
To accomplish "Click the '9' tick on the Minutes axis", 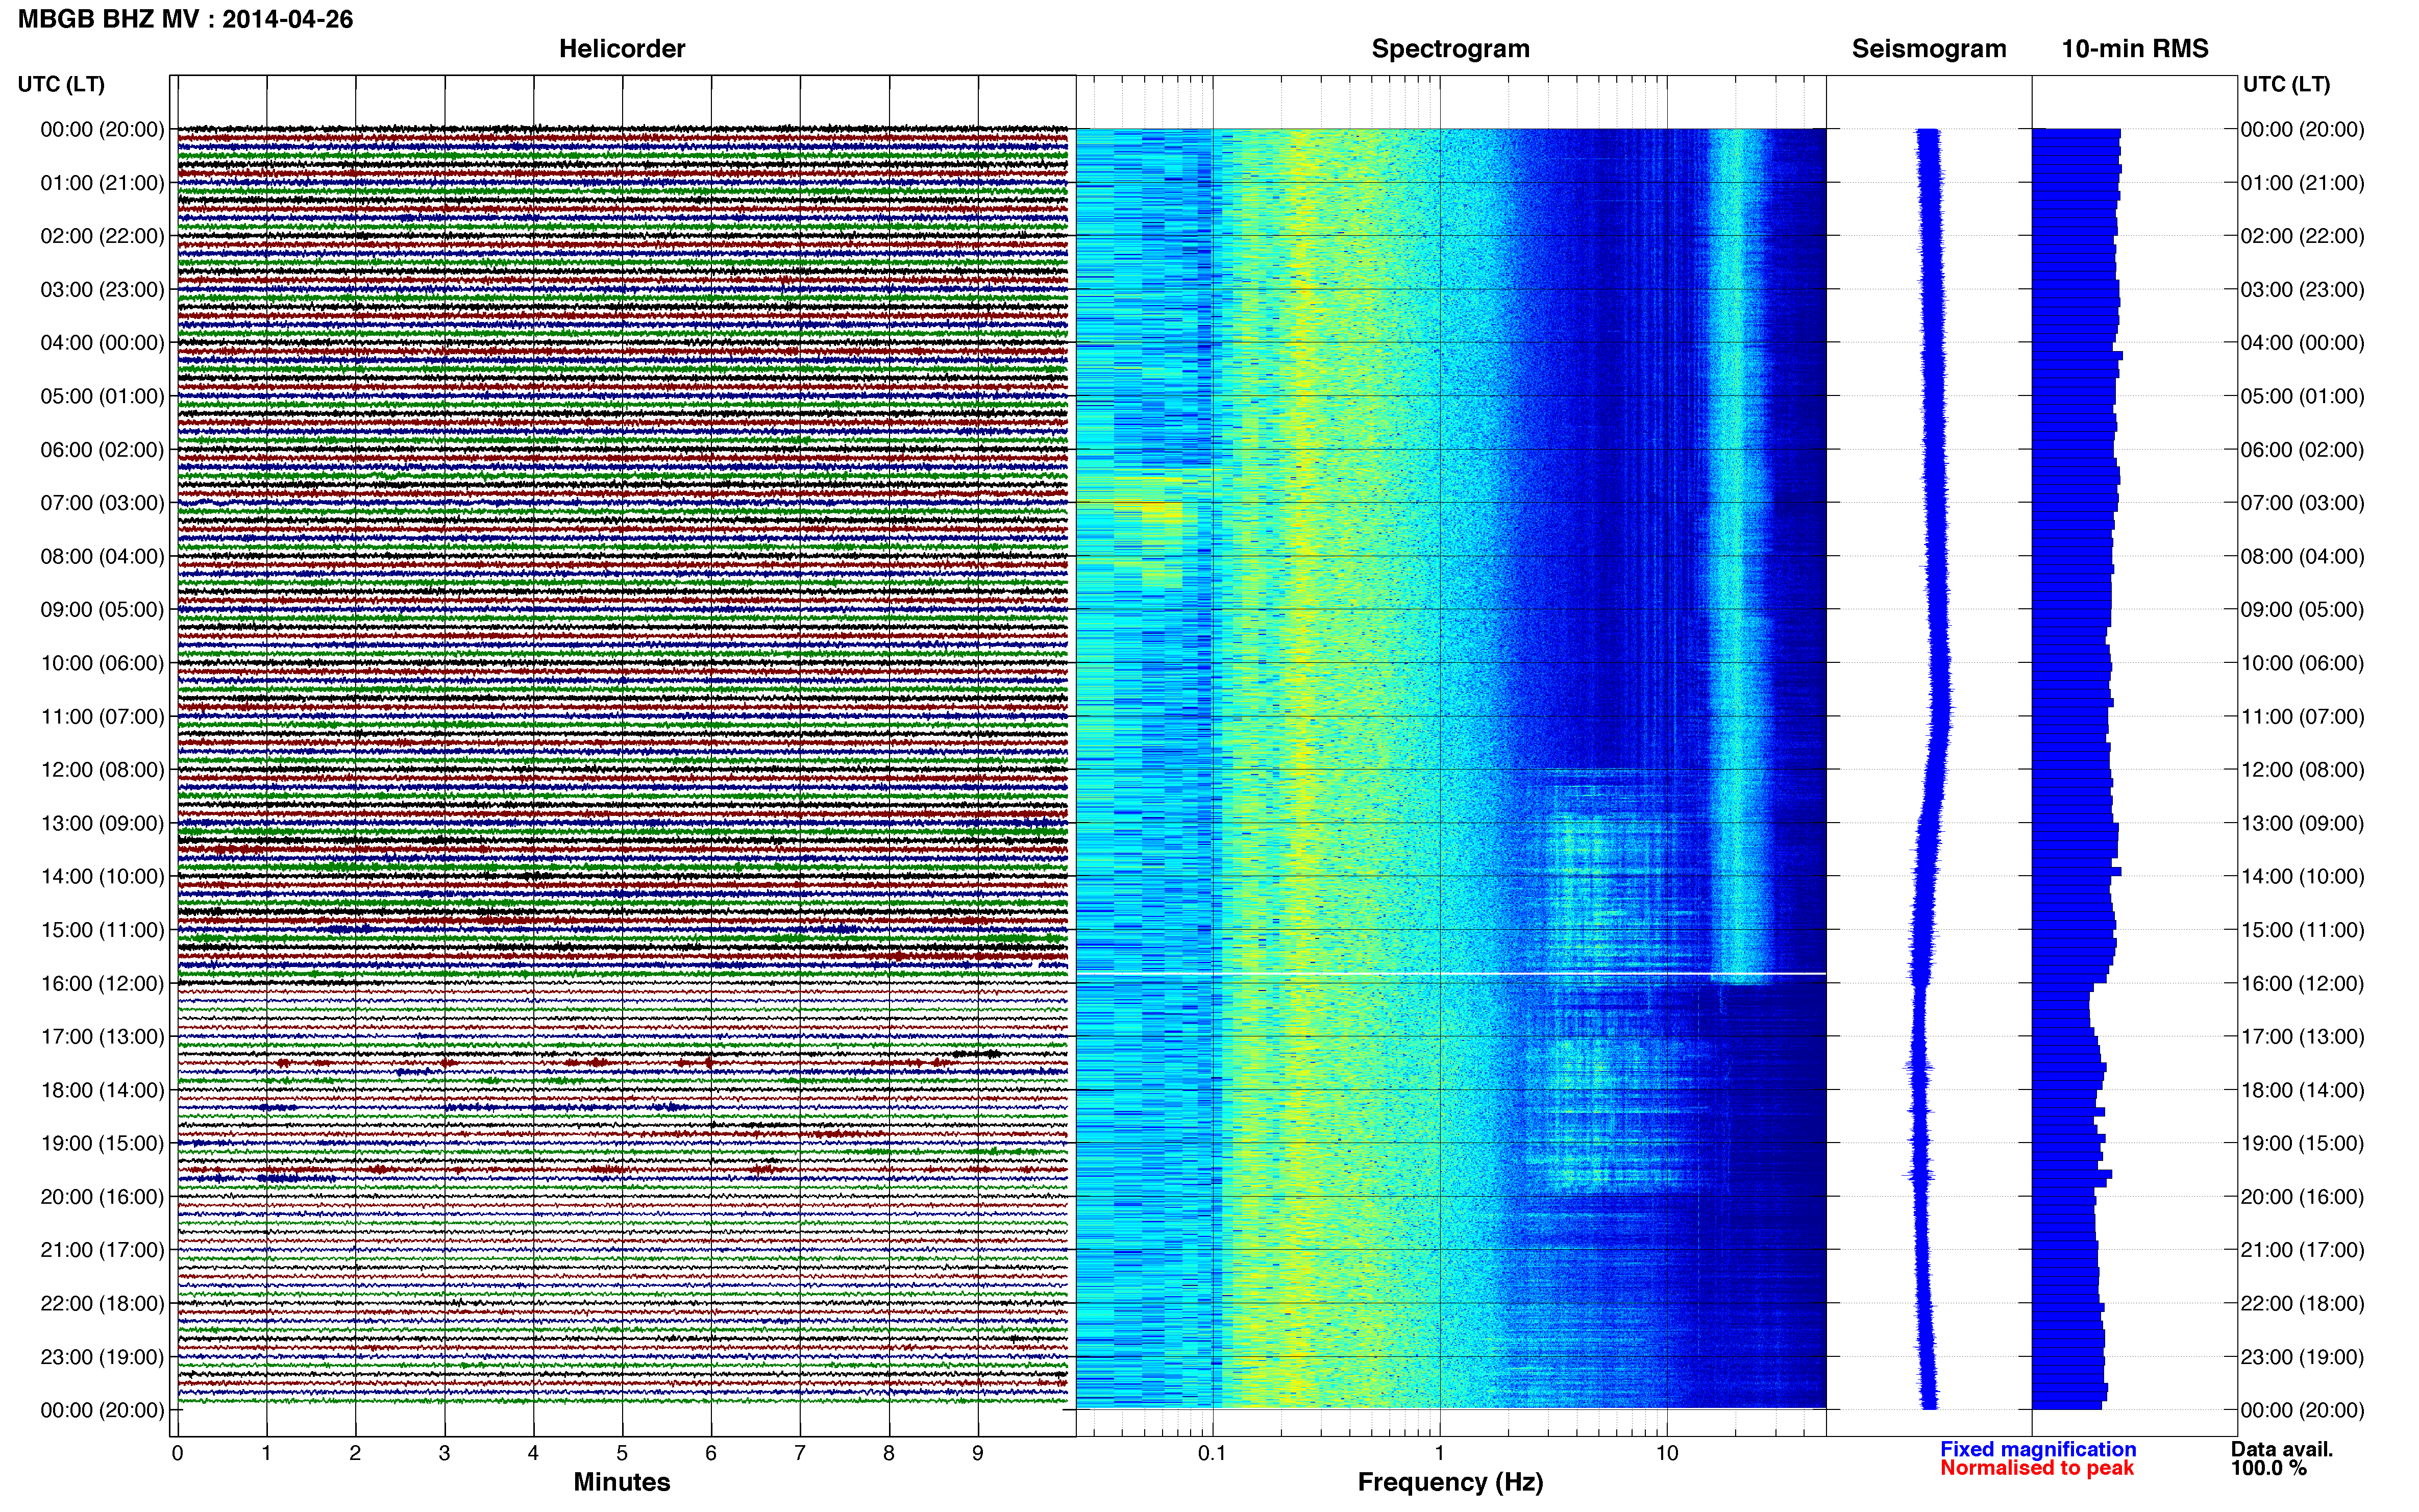I will 978,1453.
